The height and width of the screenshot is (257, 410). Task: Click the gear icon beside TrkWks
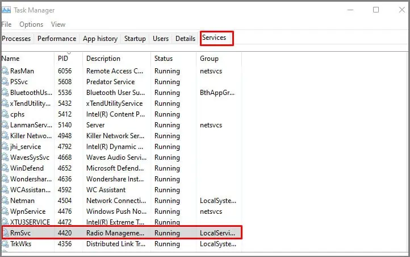pos(5,244)
